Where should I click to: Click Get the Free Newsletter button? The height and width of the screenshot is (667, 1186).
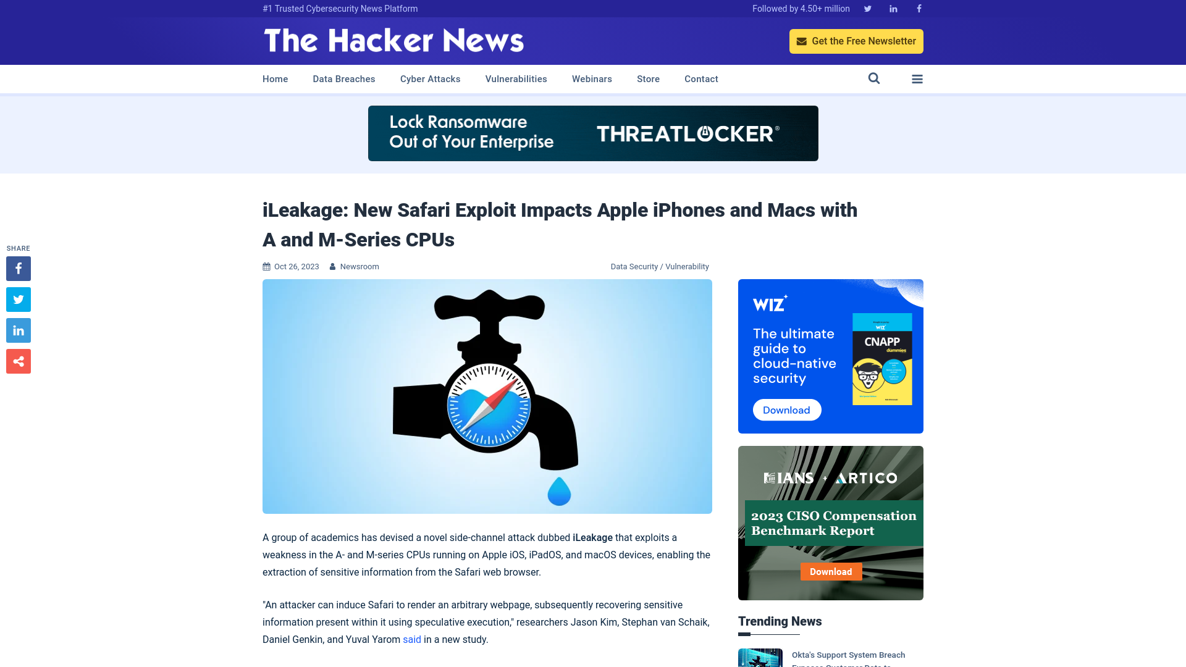point(856,41)
